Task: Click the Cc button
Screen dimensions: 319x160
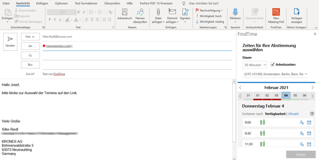Action: tap(30, 55)
